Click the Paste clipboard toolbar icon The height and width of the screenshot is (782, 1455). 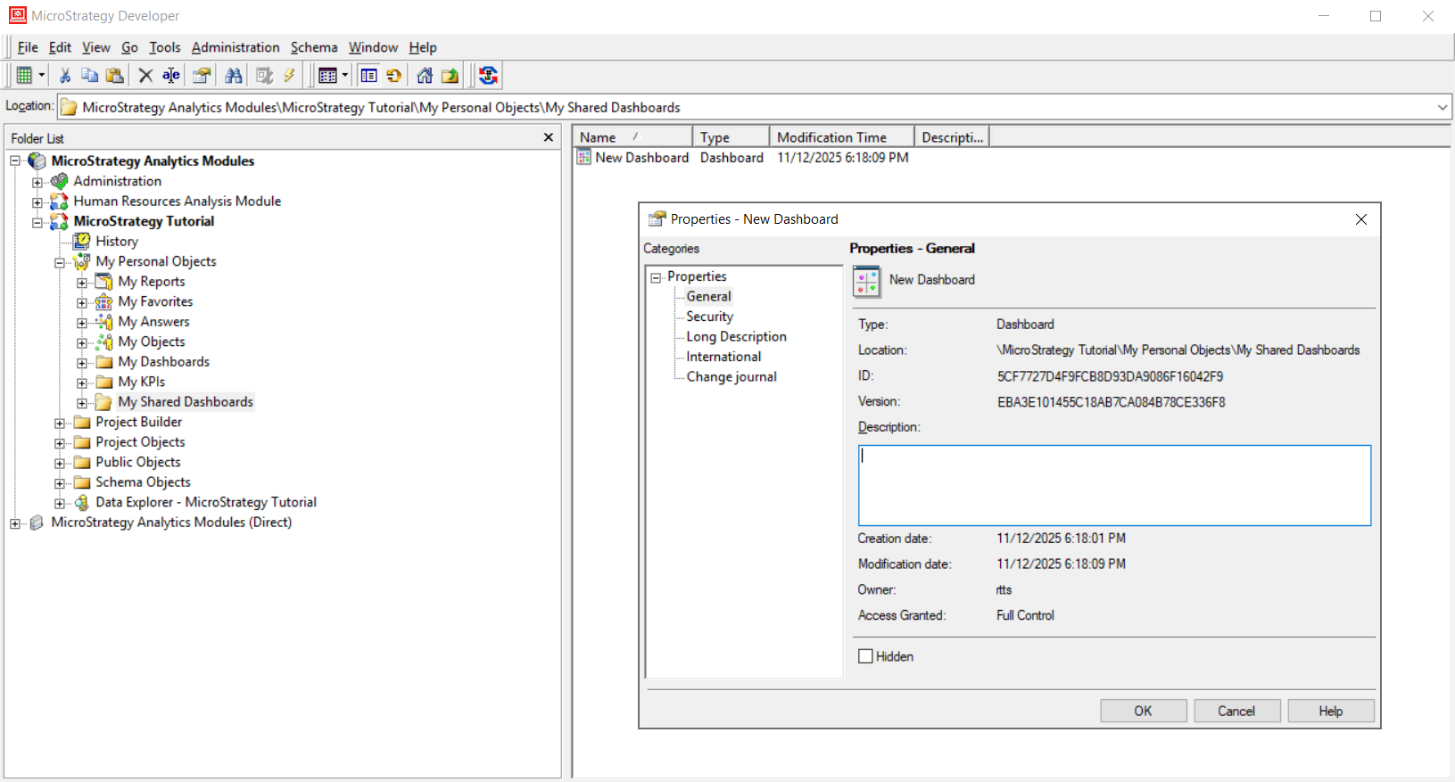coord(114,76)
